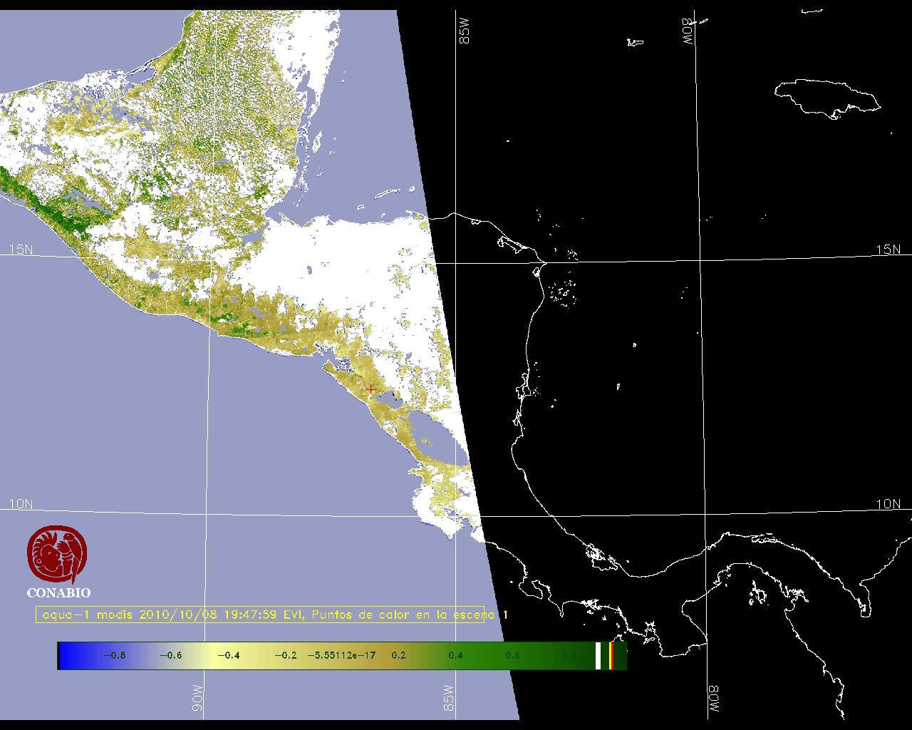The image size is (912, 730).
Task: Click the -0.8 value on the EVI scale
Action: point(114,655)
